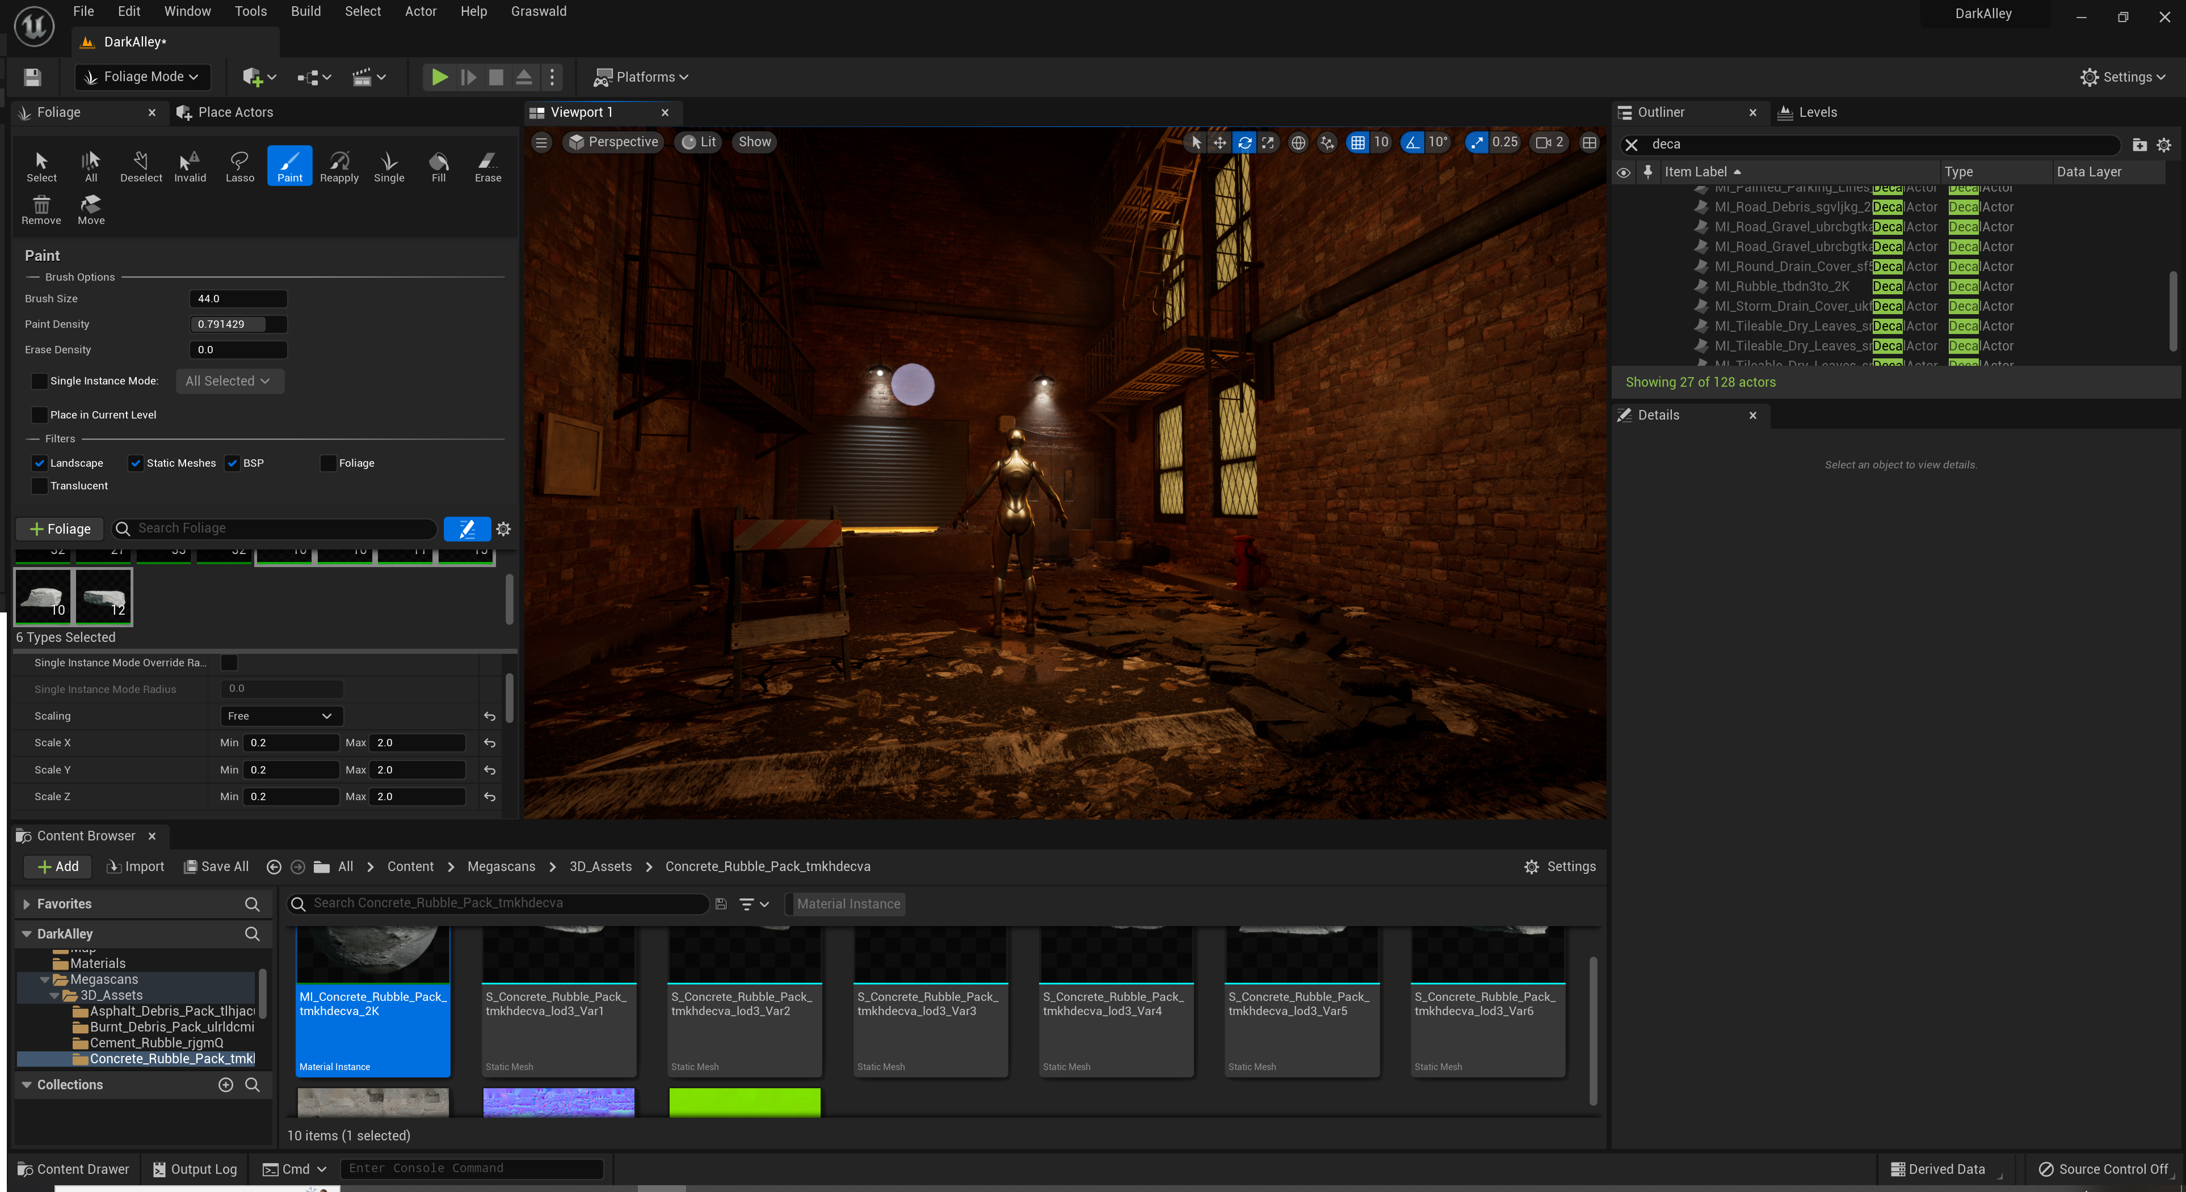The height and width of the screenshot is (1192, 2186).
Task: Save the current level with disk icon
Action: [x=32, y=77]
